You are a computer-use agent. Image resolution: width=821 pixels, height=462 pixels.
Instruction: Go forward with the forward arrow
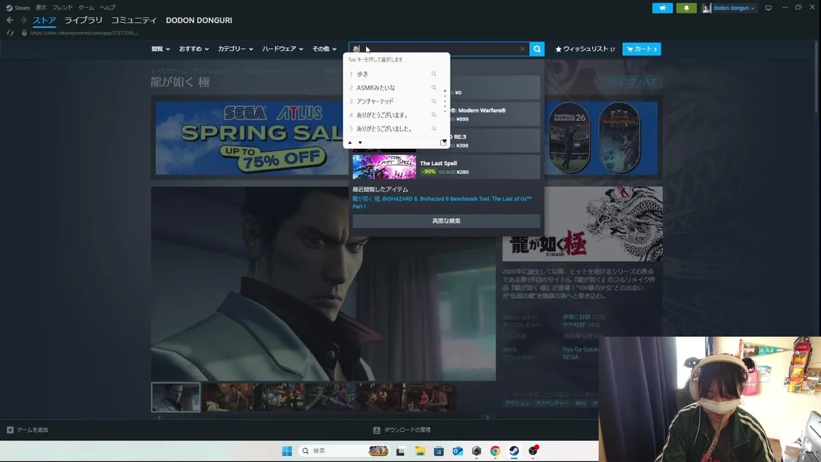tap(23, 21)
